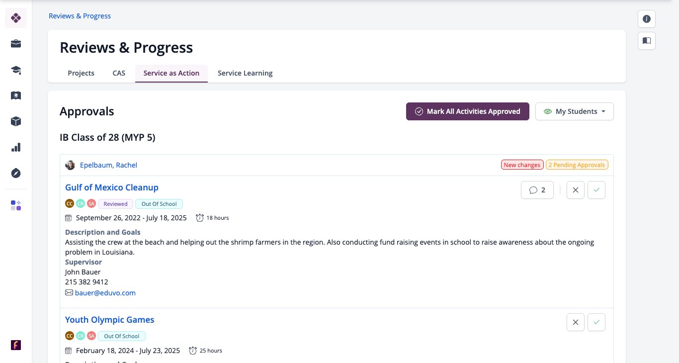Reject the Youth Olympic Games activity
Image resolution: width=679 pixels, height=363 pixels.
(576, 322)
